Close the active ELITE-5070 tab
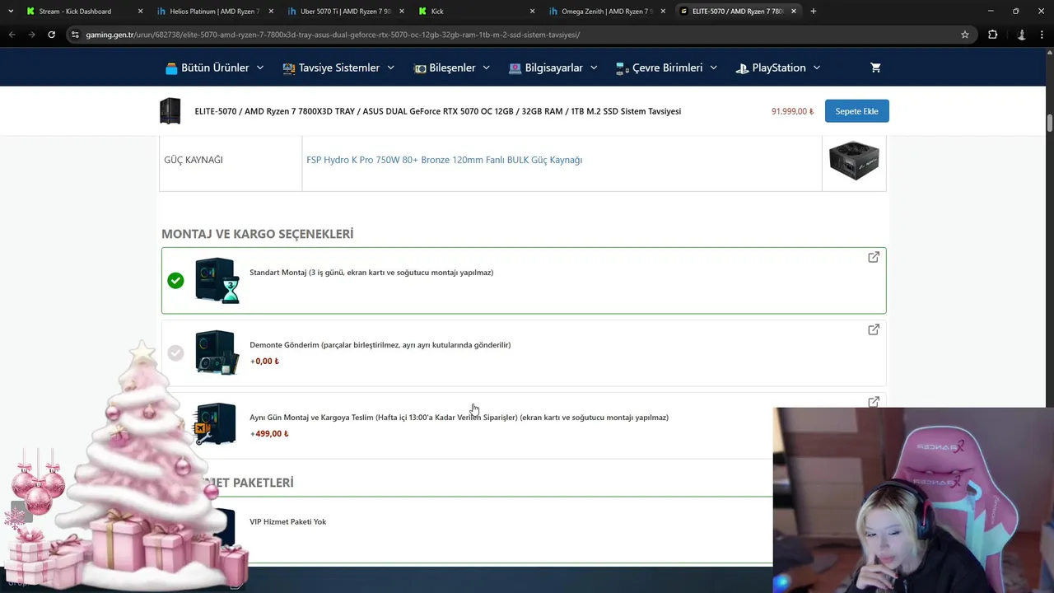Image resolution: width=1054 pixels, height=593 pixels. click(793, 12)
